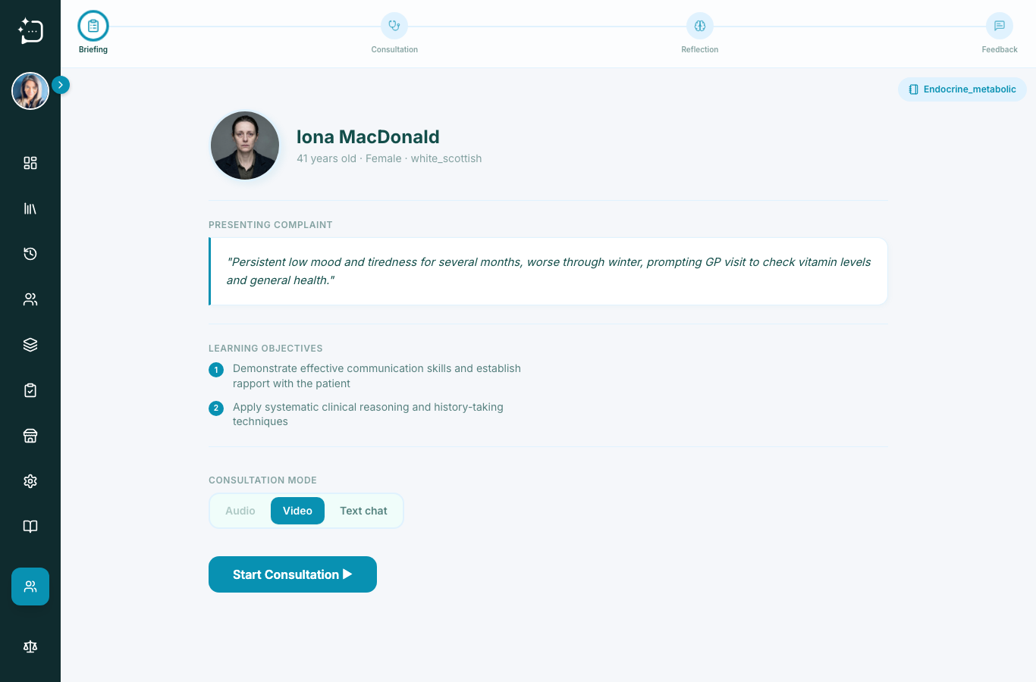Open the library books icon
Viewport: 1036px width, 682px height.
[x=30, y=208]
